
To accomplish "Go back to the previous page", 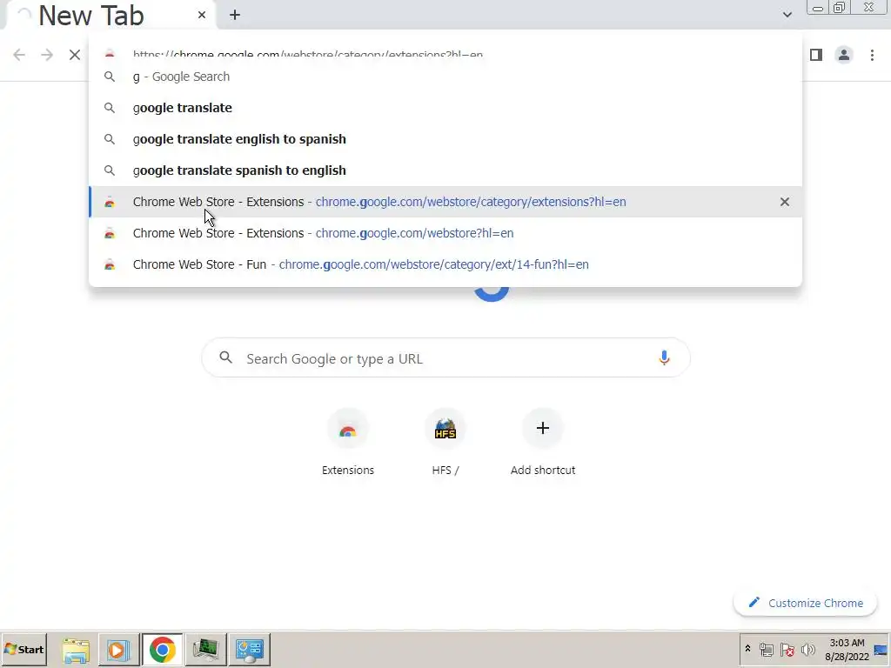I will pos(19,55).
